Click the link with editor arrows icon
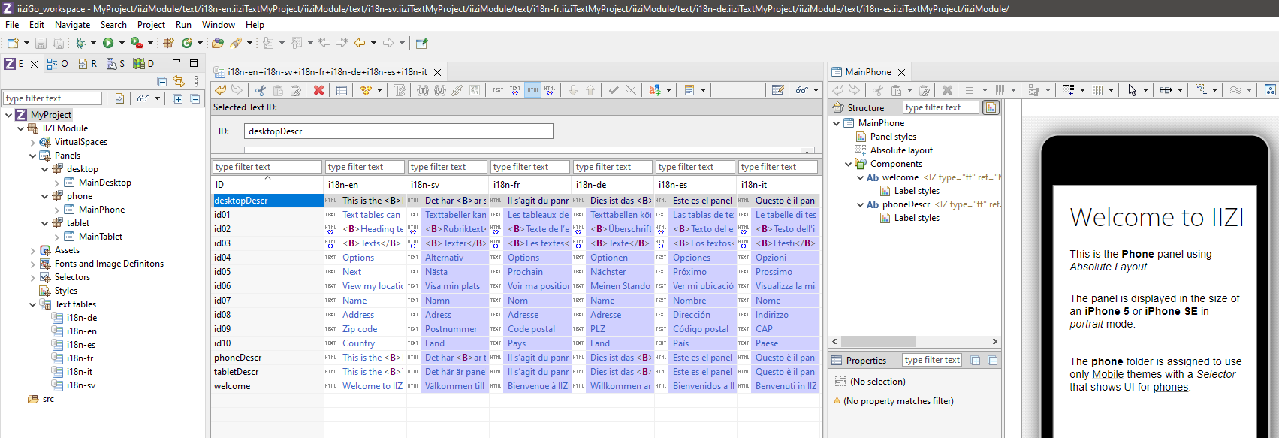The image size is (1279, 438). coord(179,81)
